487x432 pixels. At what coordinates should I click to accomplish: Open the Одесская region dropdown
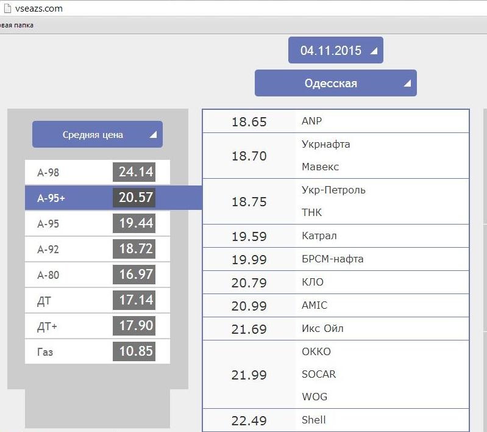[x=335, y=83]
